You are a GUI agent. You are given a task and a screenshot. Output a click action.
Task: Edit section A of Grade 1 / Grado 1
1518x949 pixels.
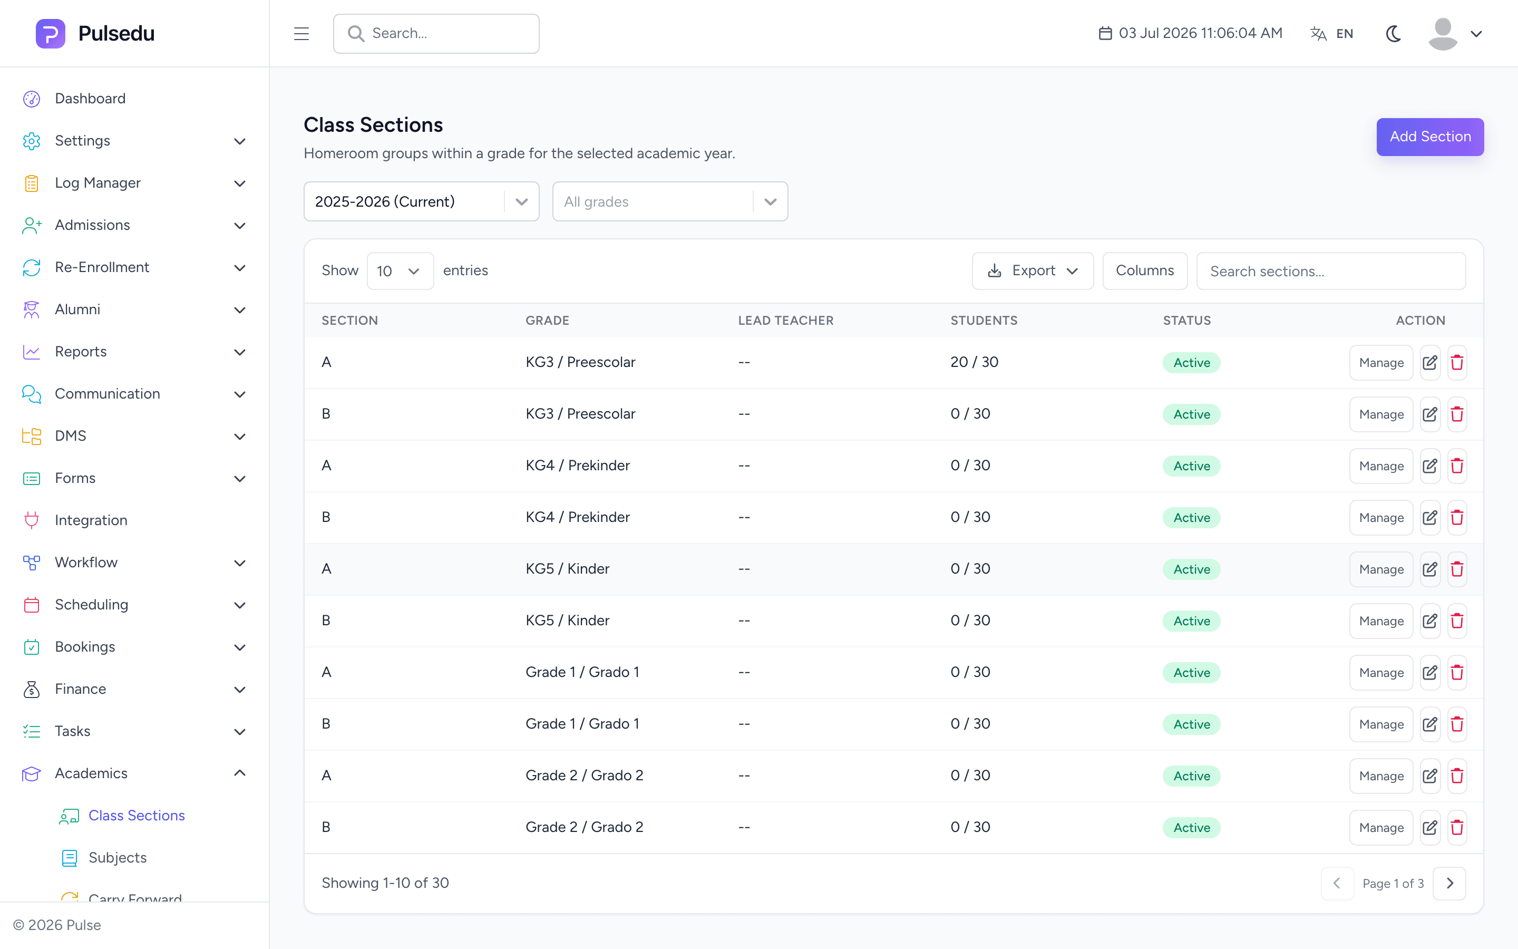click(x=1429, y=672)
